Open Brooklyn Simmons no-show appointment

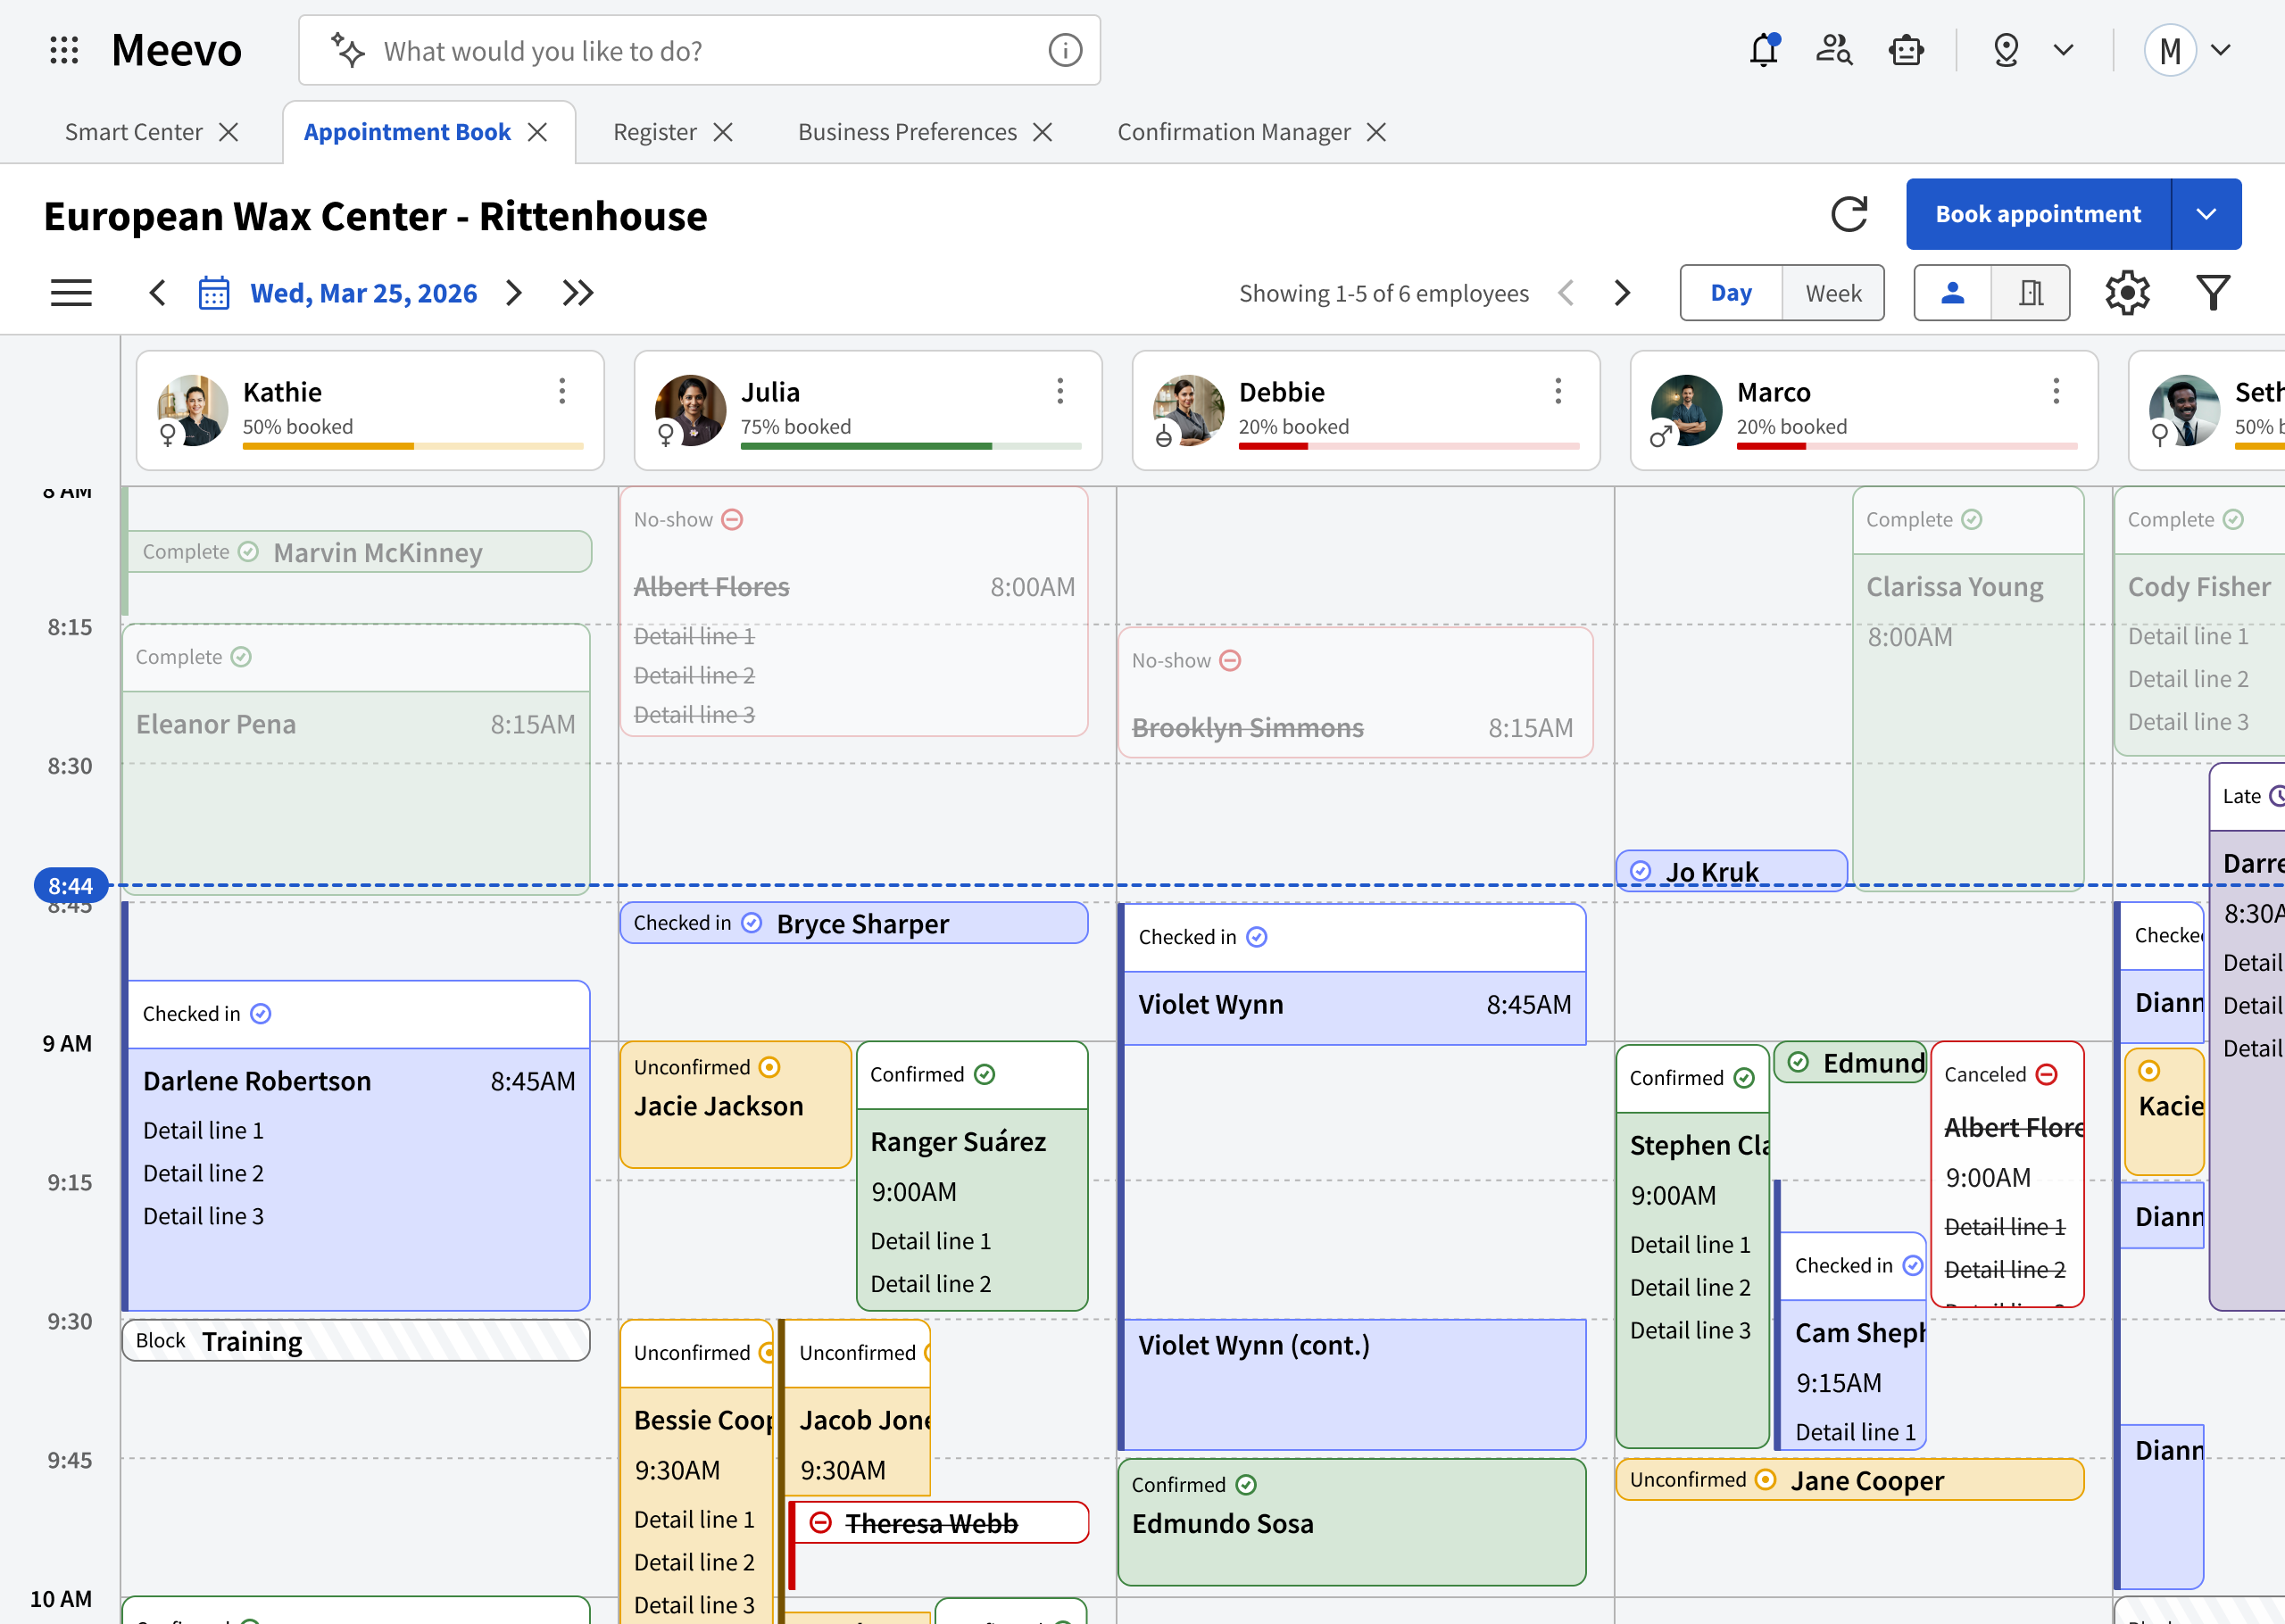click(x=1355, y=693)
